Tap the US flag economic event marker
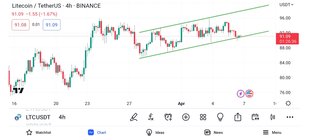This screenshot has width=309, height=139. pos(249,94)
